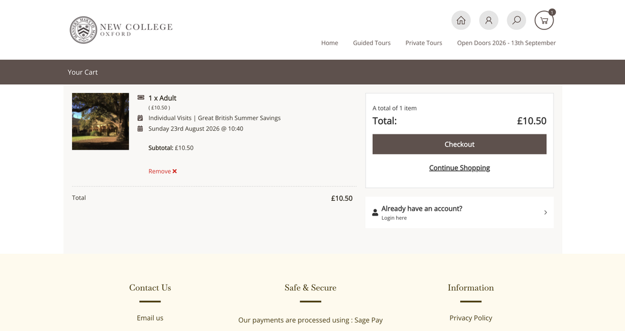Click the cart item tree photo thumbnail
The width and height of the screenshot is (625, 331).
(x=101, y=122)
